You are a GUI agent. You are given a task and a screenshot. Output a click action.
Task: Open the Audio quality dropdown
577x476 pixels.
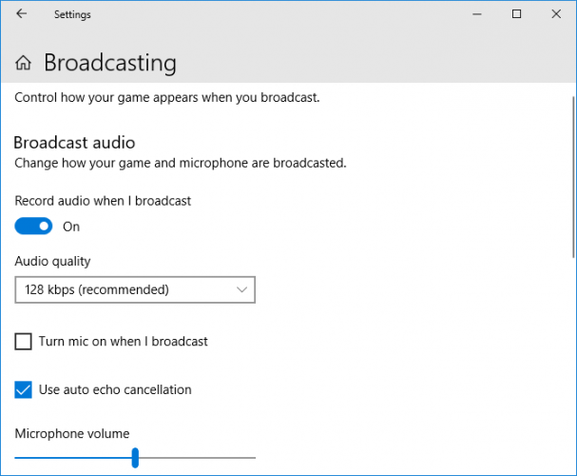pyautogui.click(x=135, y=289)
